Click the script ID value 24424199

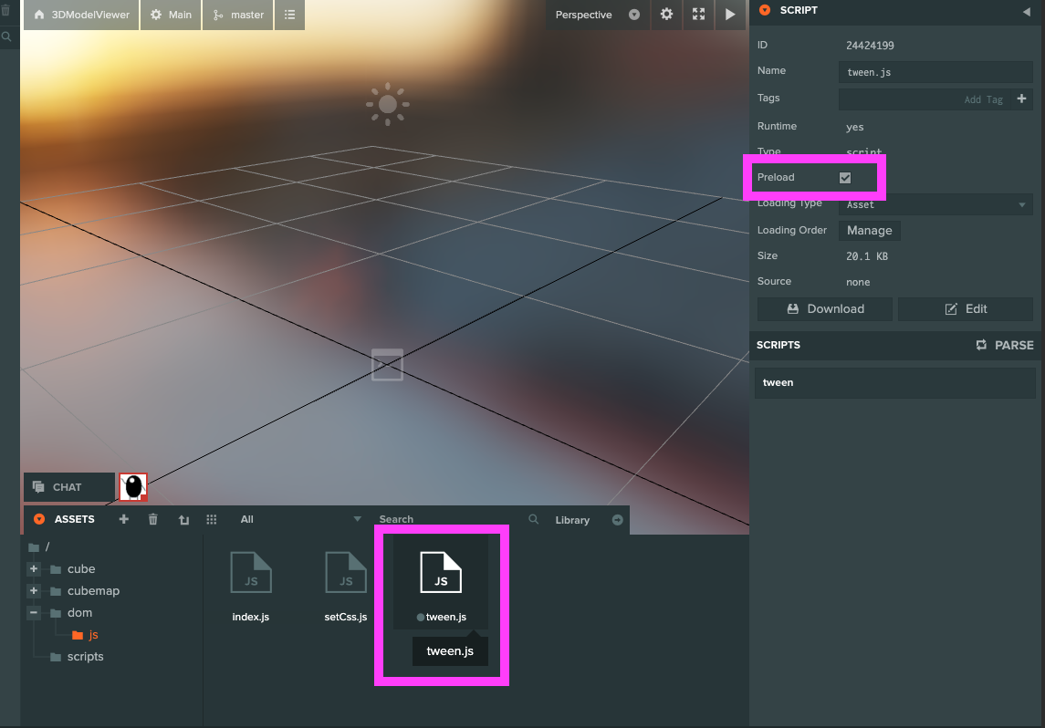coord(870,46)
